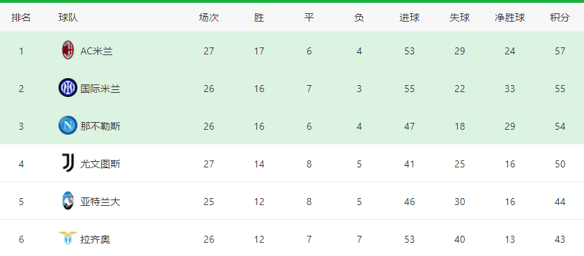
Task: Click AC米兰's 57 points value
Action: pos(560,51)
